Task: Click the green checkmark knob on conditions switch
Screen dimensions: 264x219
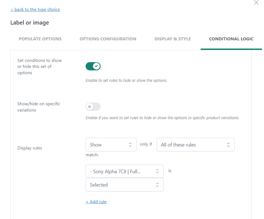Action: 97,66
